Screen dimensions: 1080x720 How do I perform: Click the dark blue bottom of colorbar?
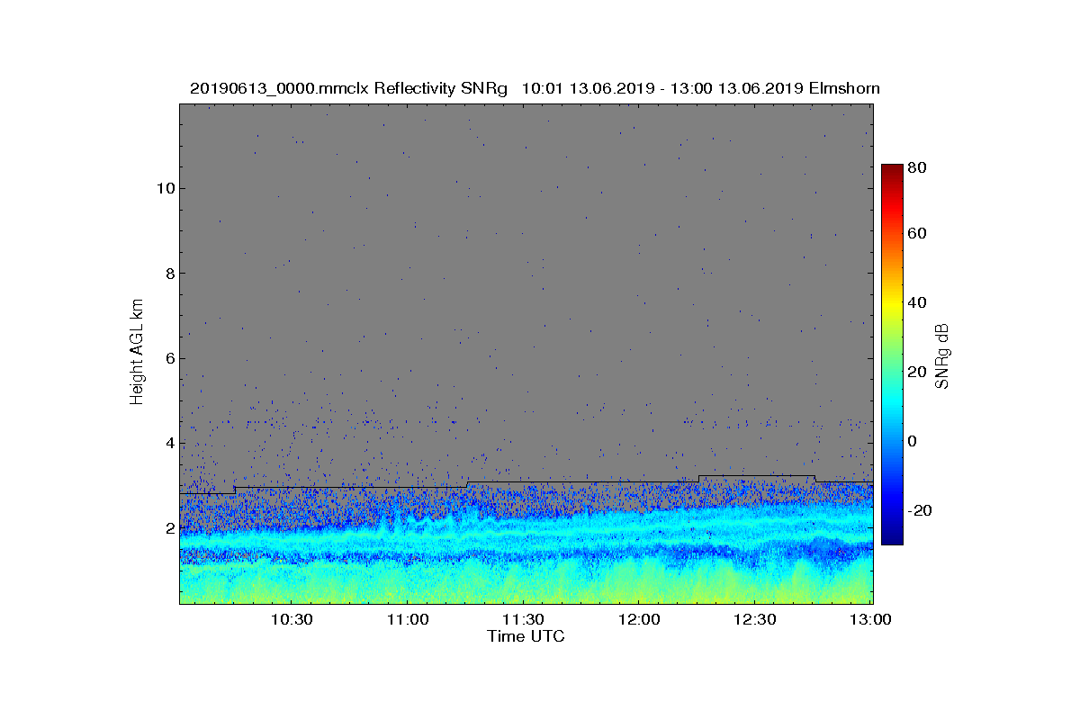click(892, 537)
